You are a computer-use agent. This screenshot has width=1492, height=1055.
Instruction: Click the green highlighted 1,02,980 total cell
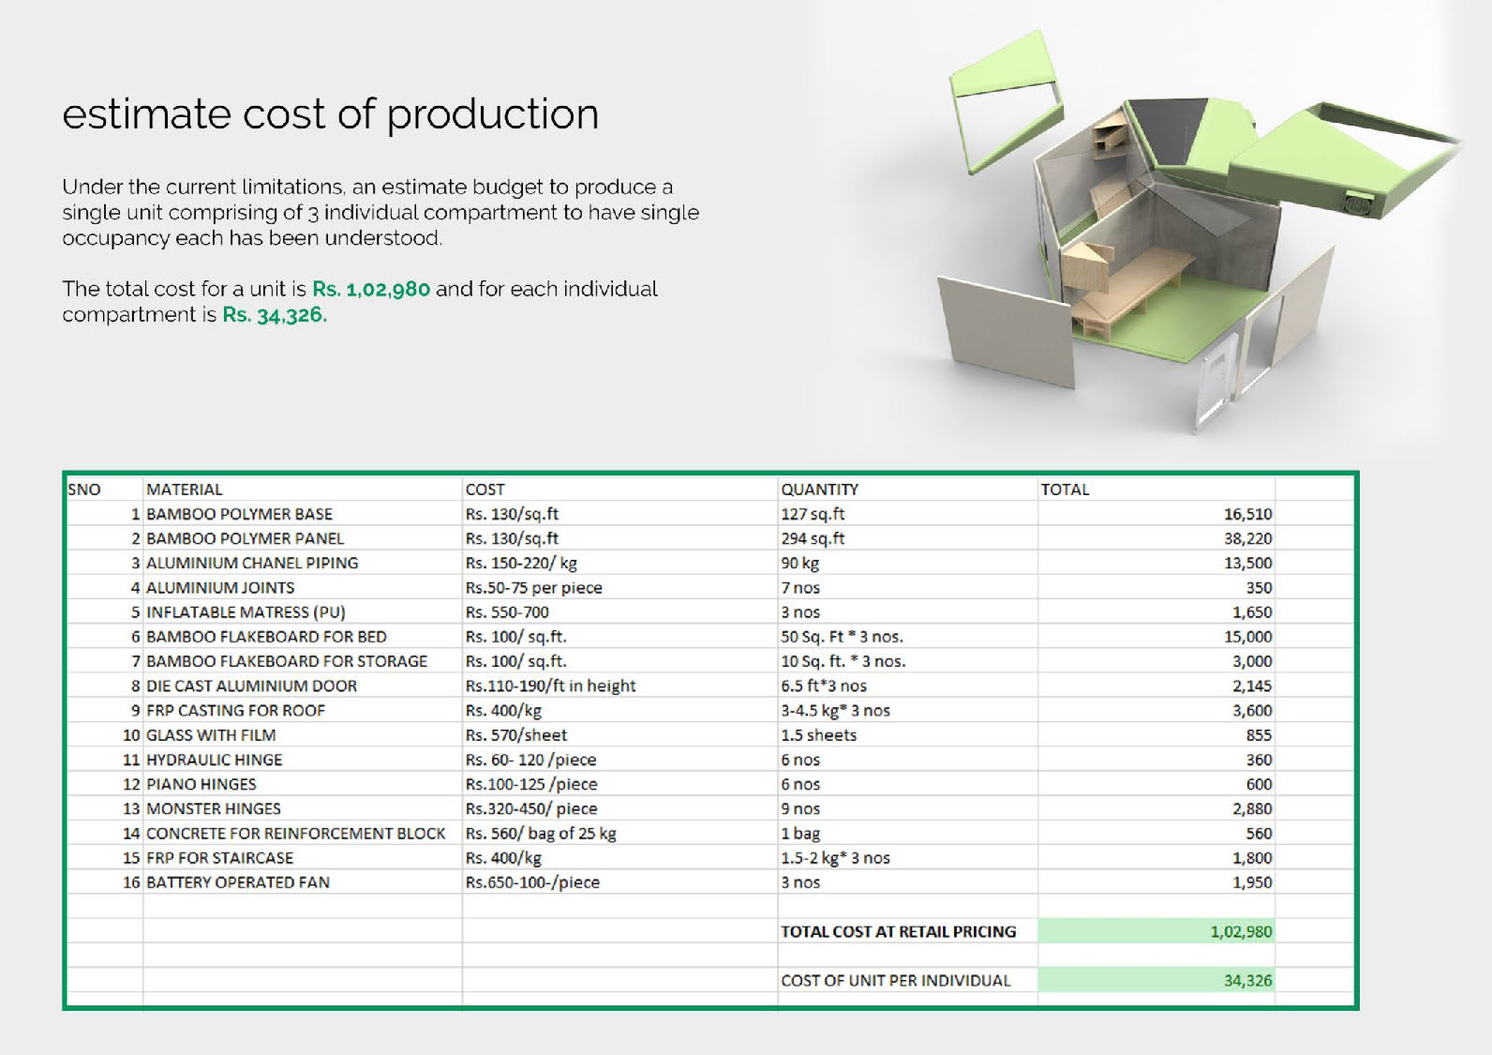1156,931
